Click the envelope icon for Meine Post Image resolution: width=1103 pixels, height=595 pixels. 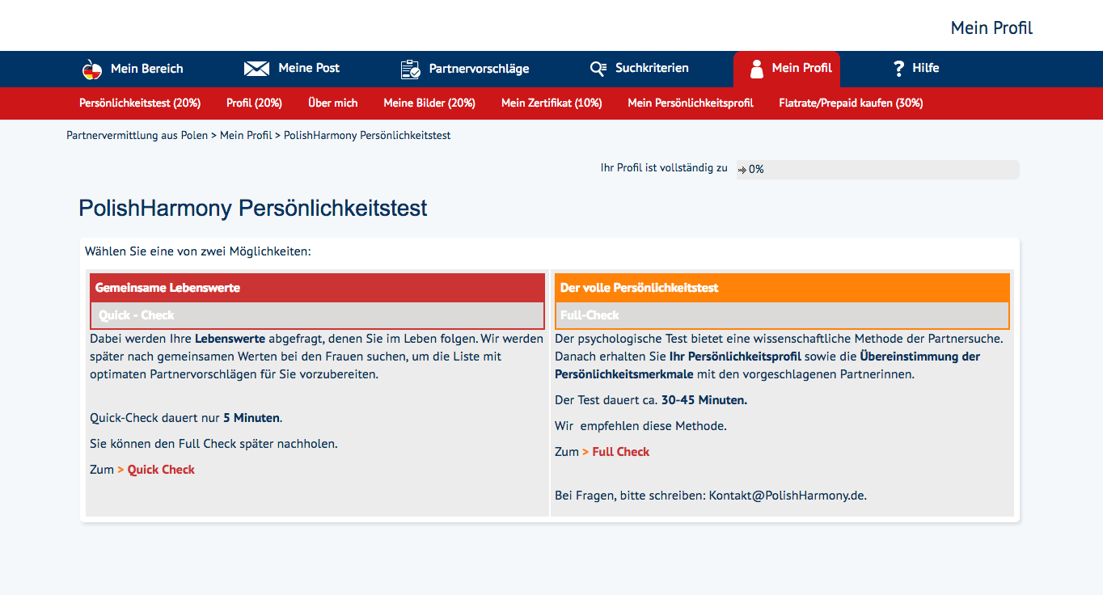coord(256,69)
